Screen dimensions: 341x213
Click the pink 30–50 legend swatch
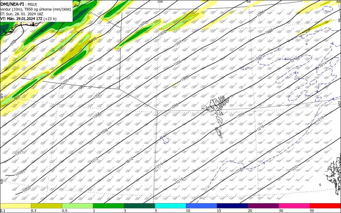point(295,206)
